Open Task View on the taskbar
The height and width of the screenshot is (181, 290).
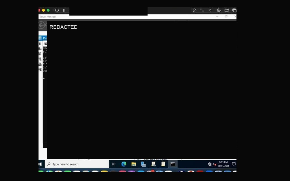[114, 164]
